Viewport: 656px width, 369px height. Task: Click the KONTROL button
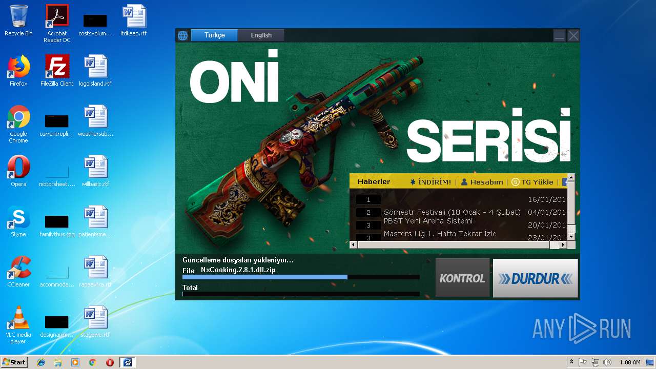tap(462, 278)
